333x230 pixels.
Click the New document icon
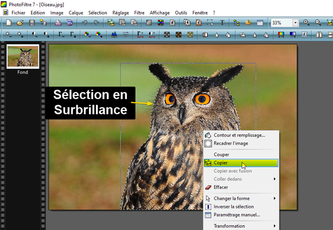click(x=9, y=23)
